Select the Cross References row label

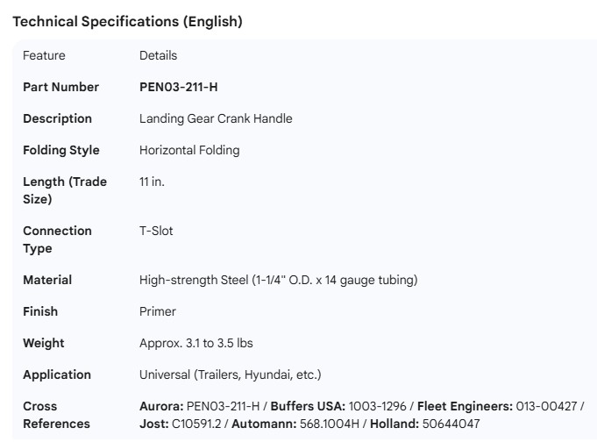click(56, 415)
